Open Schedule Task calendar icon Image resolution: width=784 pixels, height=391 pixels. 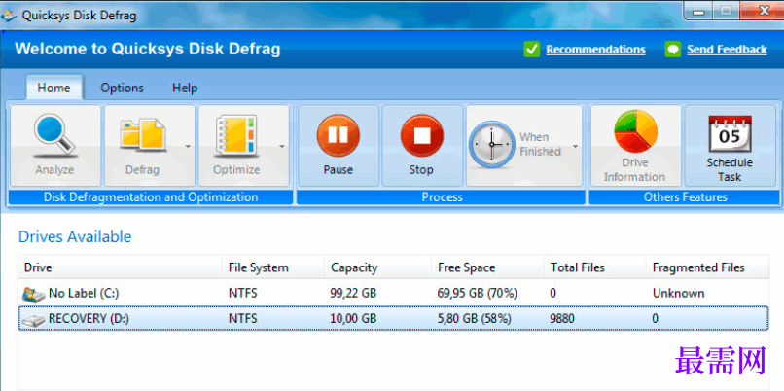click(x=730, y=133)
